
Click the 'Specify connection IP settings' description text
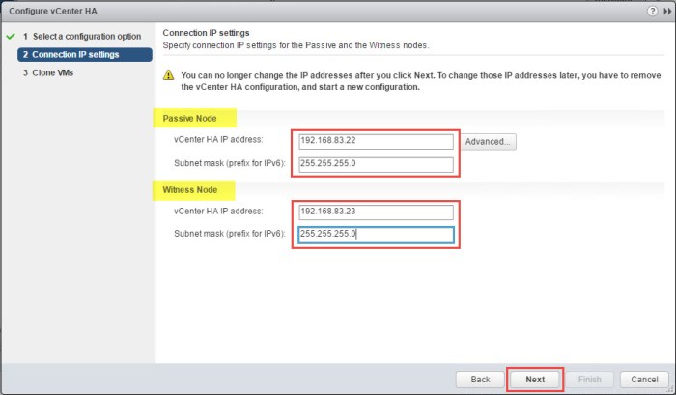click(296, 45)
